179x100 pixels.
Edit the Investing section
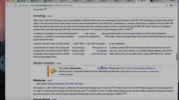[50, 16]
